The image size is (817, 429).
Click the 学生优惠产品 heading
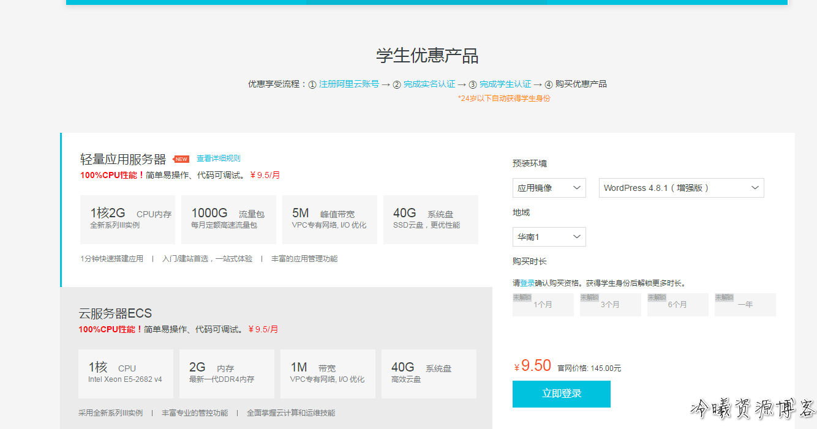click(427, 56)
